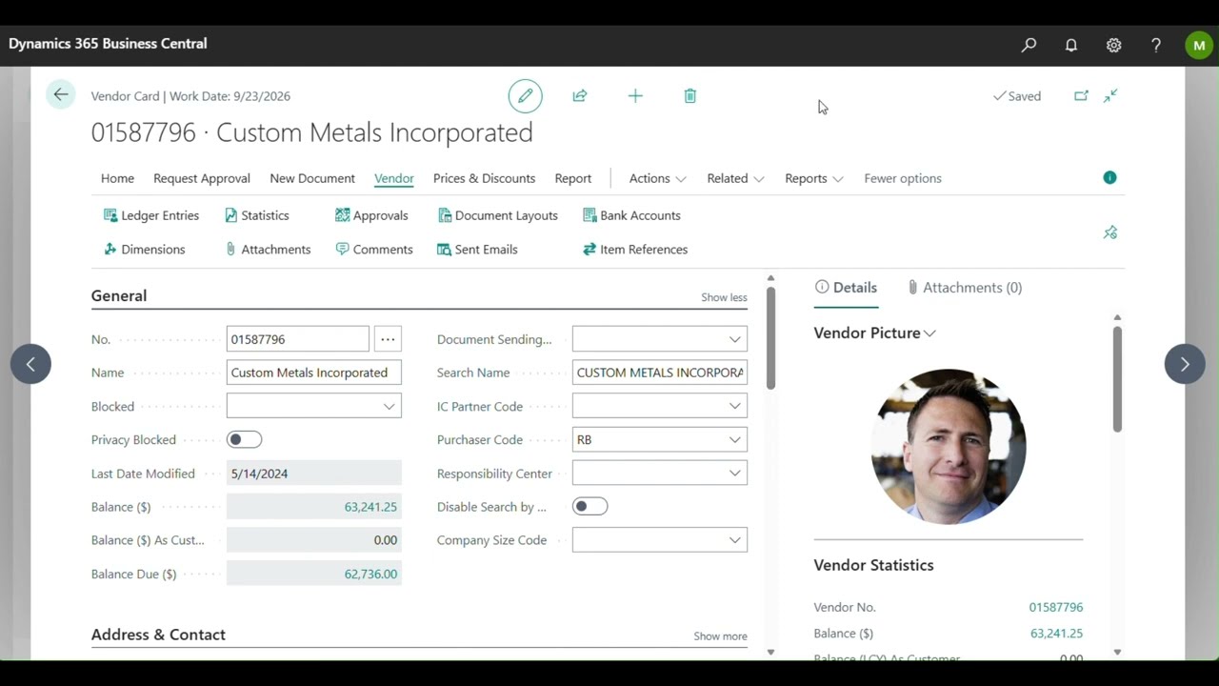Image resolution: width=1219 pixels, height=686 pixels.
Task: Click the trash delete icon
Action: coord(690,96)
